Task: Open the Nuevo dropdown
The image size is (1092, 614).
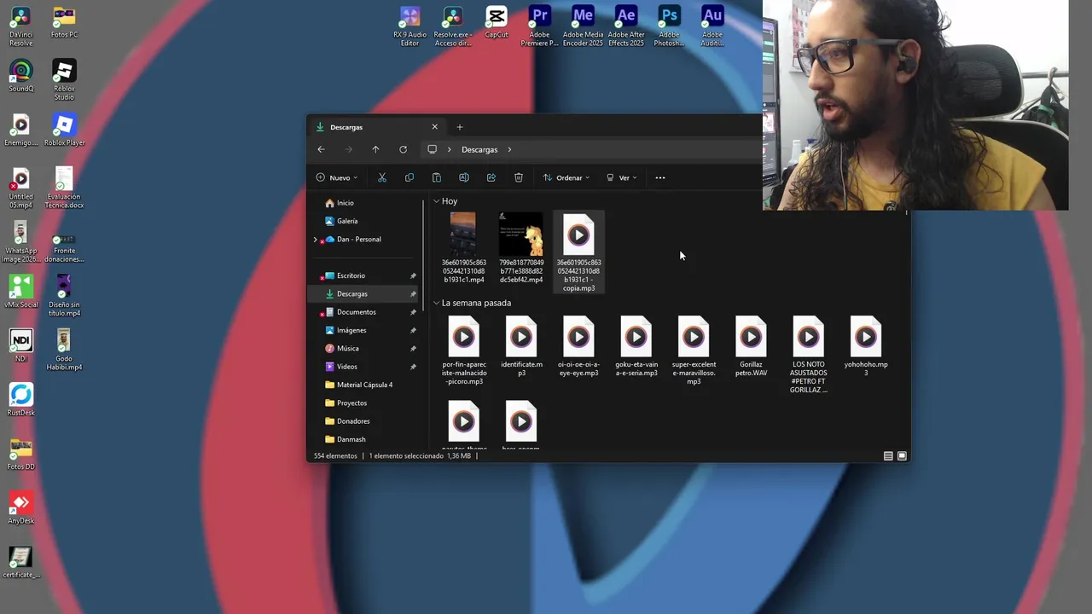Action: click(337, 177)
